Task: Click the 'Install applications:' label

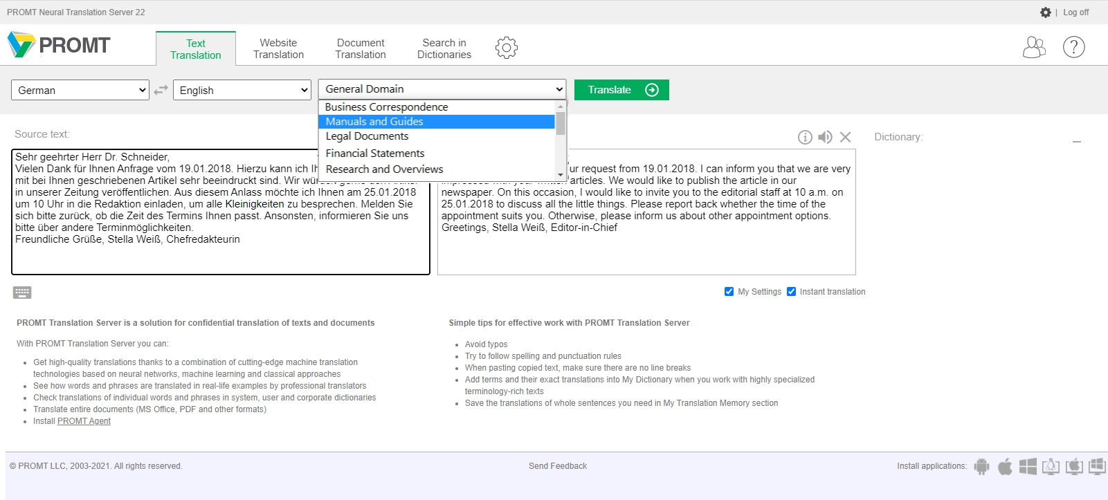Action: pyautogui.click(x=932, y=466)
